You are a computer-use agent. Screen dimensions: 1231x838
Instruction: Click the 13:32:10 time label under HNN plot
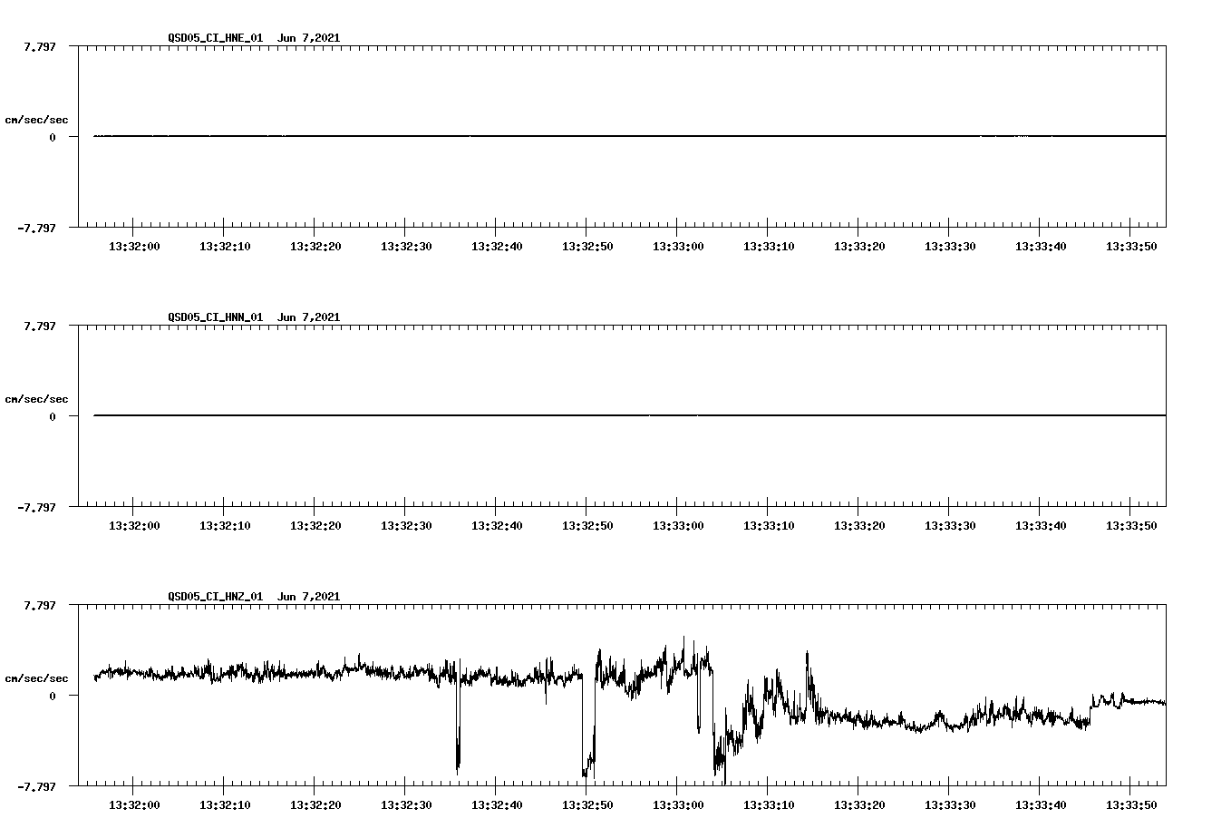225,526
